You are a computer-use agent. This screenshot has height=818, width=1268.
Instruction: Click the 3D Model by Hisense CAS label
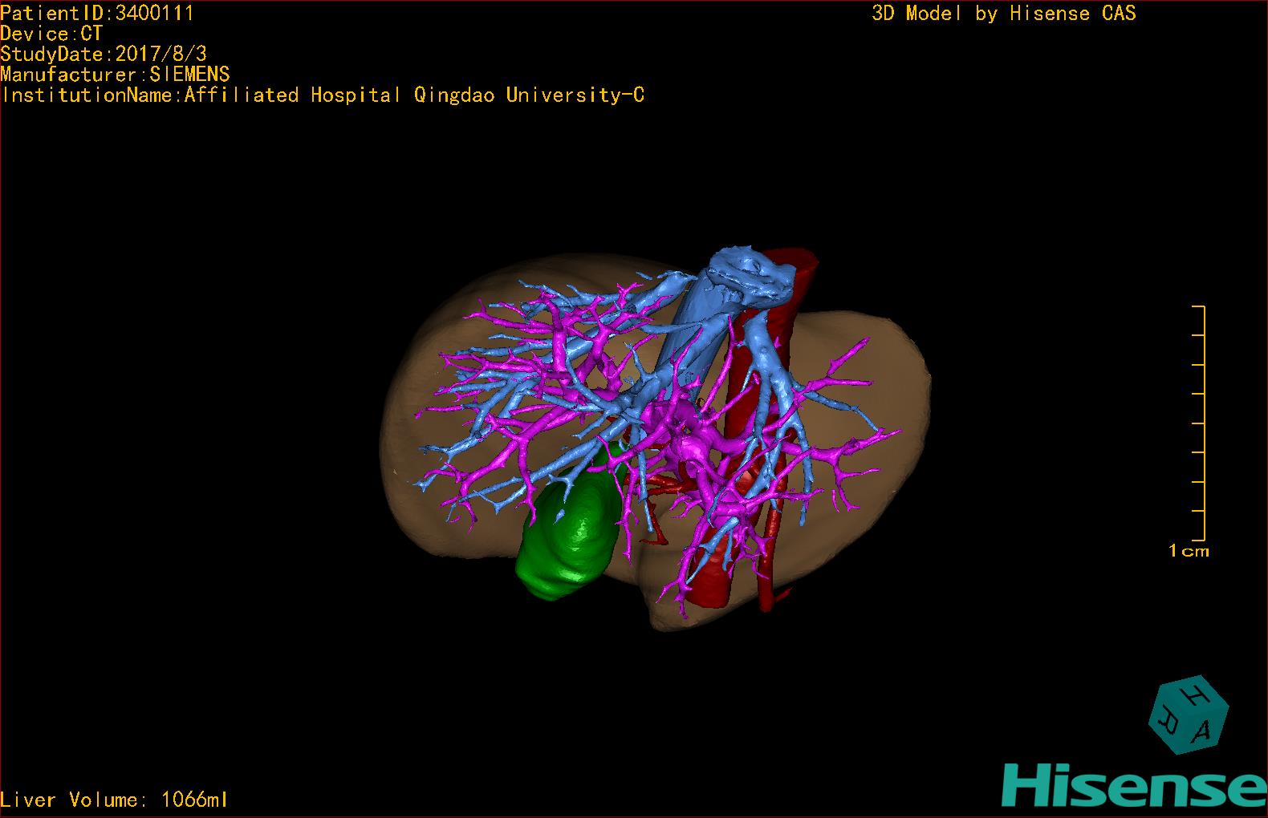click(x=1004, y=14)
